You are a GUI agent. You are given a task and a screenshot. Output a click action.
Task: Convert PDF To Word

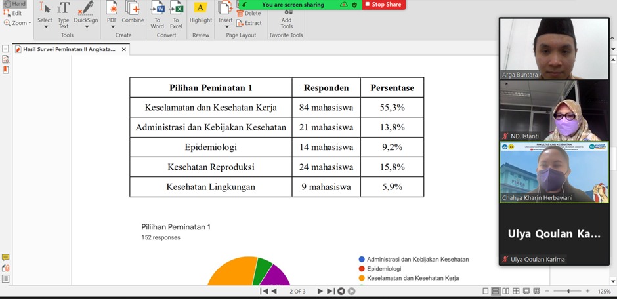point(158,12)
